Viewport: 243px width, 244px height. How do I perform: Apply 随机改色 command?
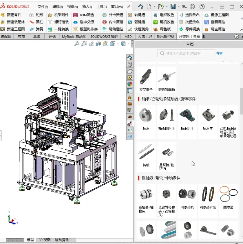point(164,22)
